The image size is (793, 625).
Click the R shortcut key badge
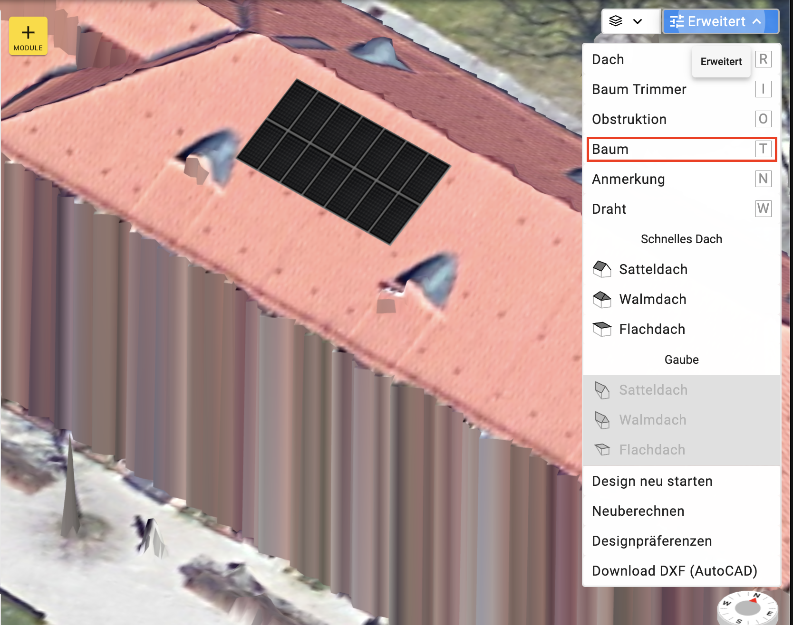click(763, 59)
